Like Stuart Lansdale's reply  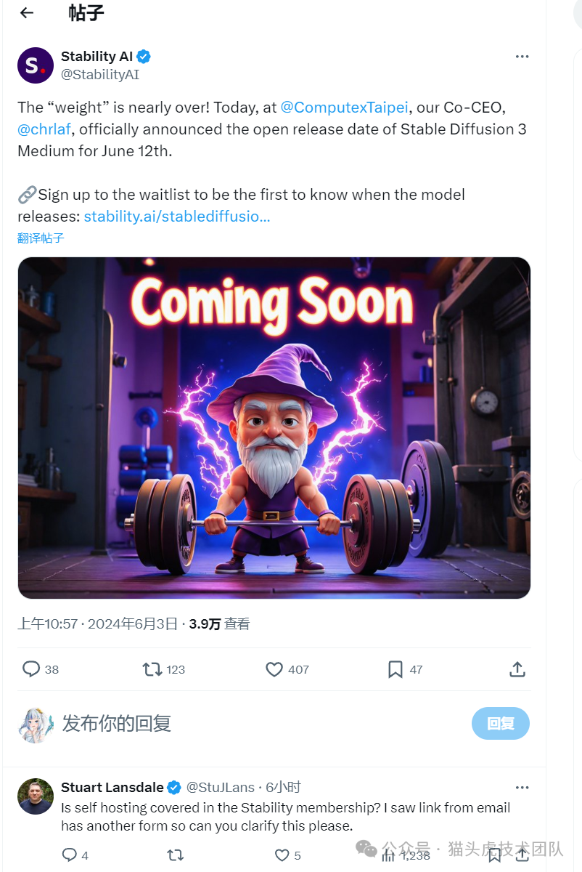click(x=281, y=855)
